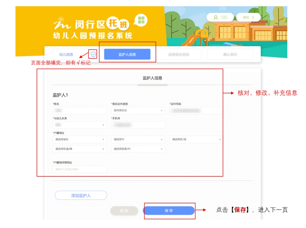
Task: Open the 请选择区/县 dropdown
Action: tap(196, 140)
